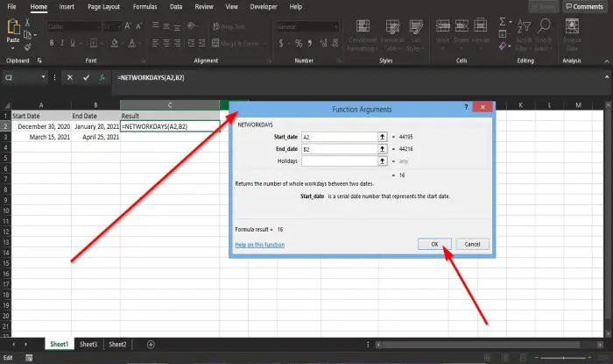Click the zoom slider in status bar

pyautogui.click(x=563, y=357)
